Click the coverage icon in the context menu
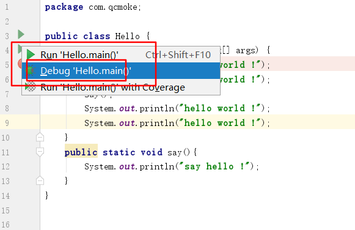The image size is (355, 230). (x=31, y=87)
